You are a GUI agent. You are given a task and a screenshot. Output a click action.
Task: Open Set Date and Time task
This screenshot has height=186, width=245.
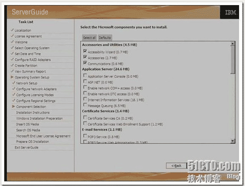(28, 54)
